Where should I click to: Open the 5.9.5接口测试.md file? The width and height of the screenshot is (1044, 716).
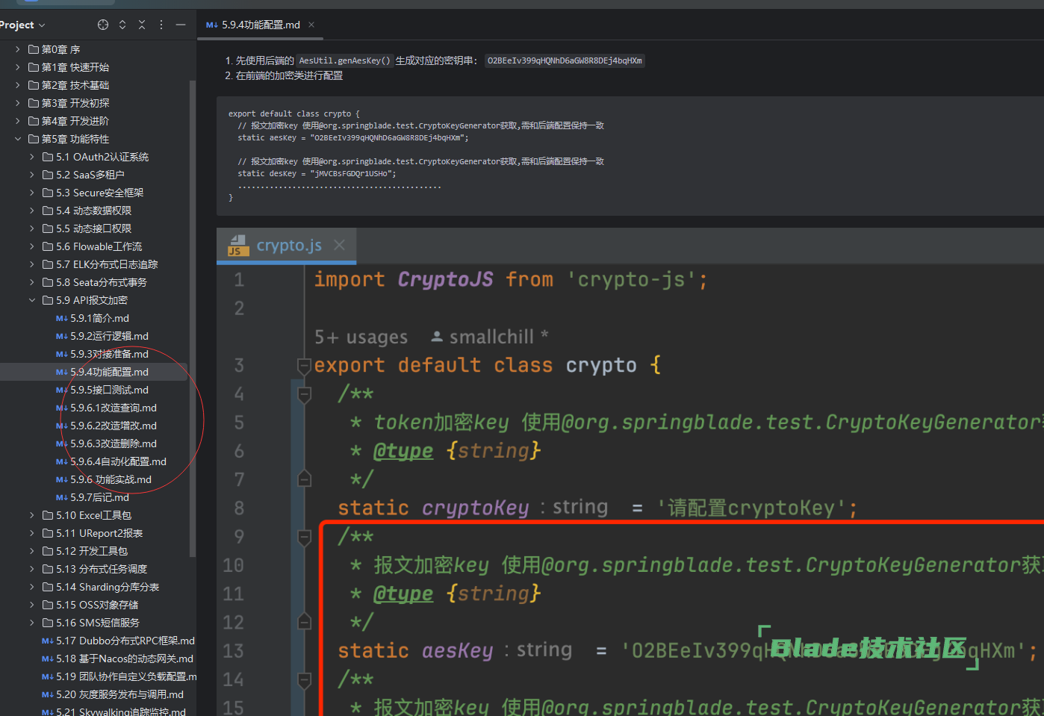pos(102,390)
